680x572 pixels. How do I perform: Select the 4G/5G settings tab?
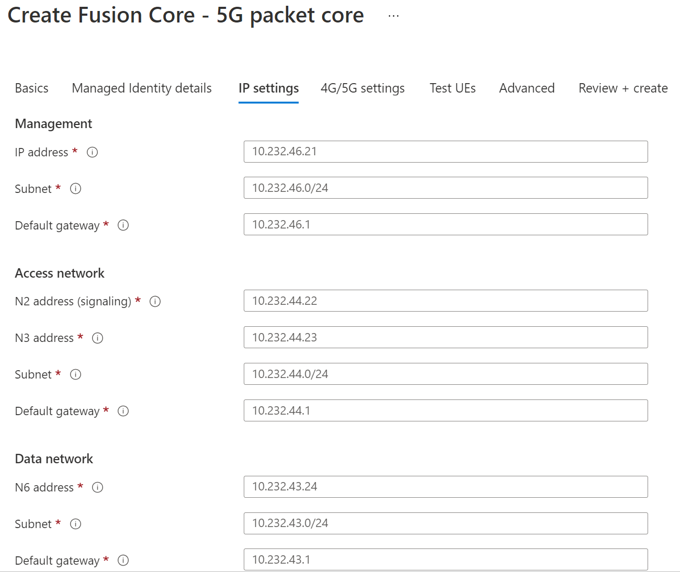(362, 88)
